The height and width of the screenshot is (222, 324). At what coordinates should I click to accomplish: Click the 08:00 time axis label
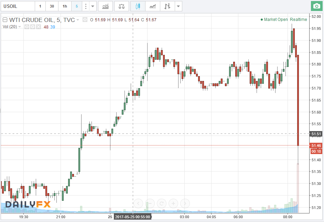[288, 217]
